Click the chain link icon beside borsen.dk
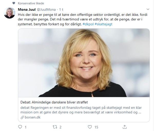The image size is (154, 131). point(22,117)
